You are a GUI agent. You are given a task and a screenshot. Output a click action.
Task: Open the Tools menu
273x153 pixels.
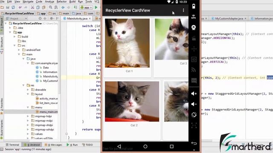[x=89, y=2]
